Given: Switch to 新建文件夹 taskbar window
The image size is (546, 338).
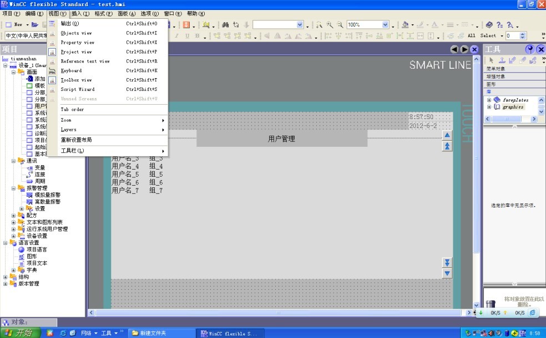Looking at the screenshot, I should [161, 333].
